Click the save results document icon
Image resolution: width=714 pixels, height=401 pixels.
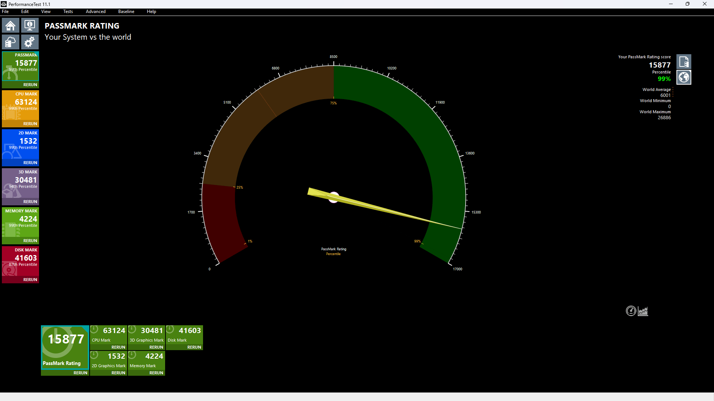[x=684, y=62]
